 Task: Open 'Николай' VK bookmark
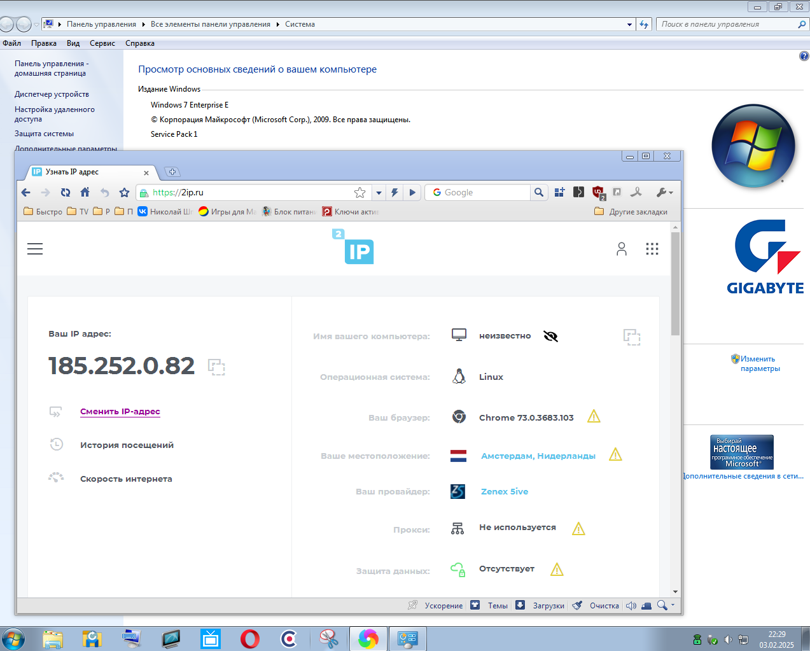(165, 212)
